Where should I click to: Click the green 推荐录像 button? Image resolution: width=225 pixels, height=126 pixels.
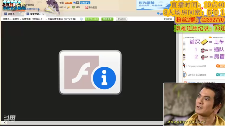107,19
